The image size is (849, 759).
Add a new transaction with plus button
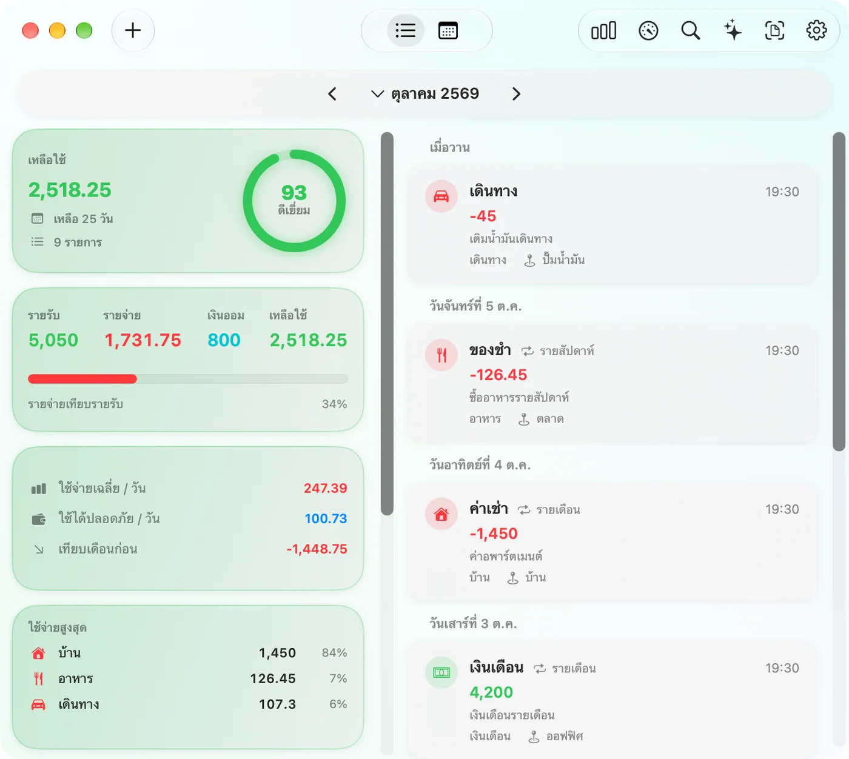click(133, 30)
